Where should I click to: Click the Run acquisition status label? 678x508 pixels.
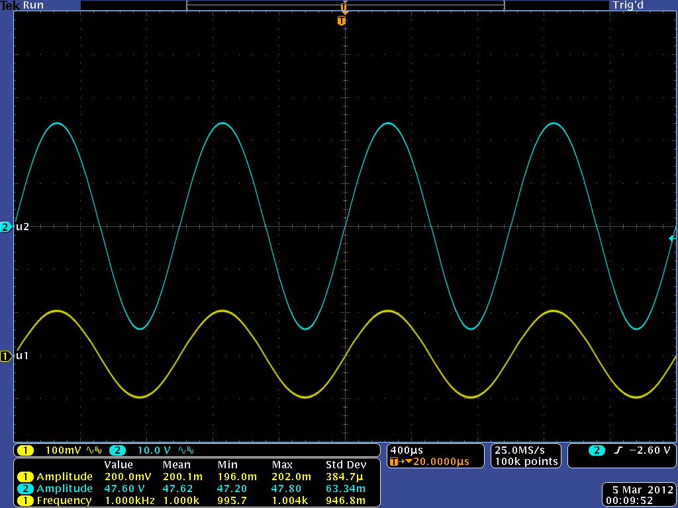[33, 5]
